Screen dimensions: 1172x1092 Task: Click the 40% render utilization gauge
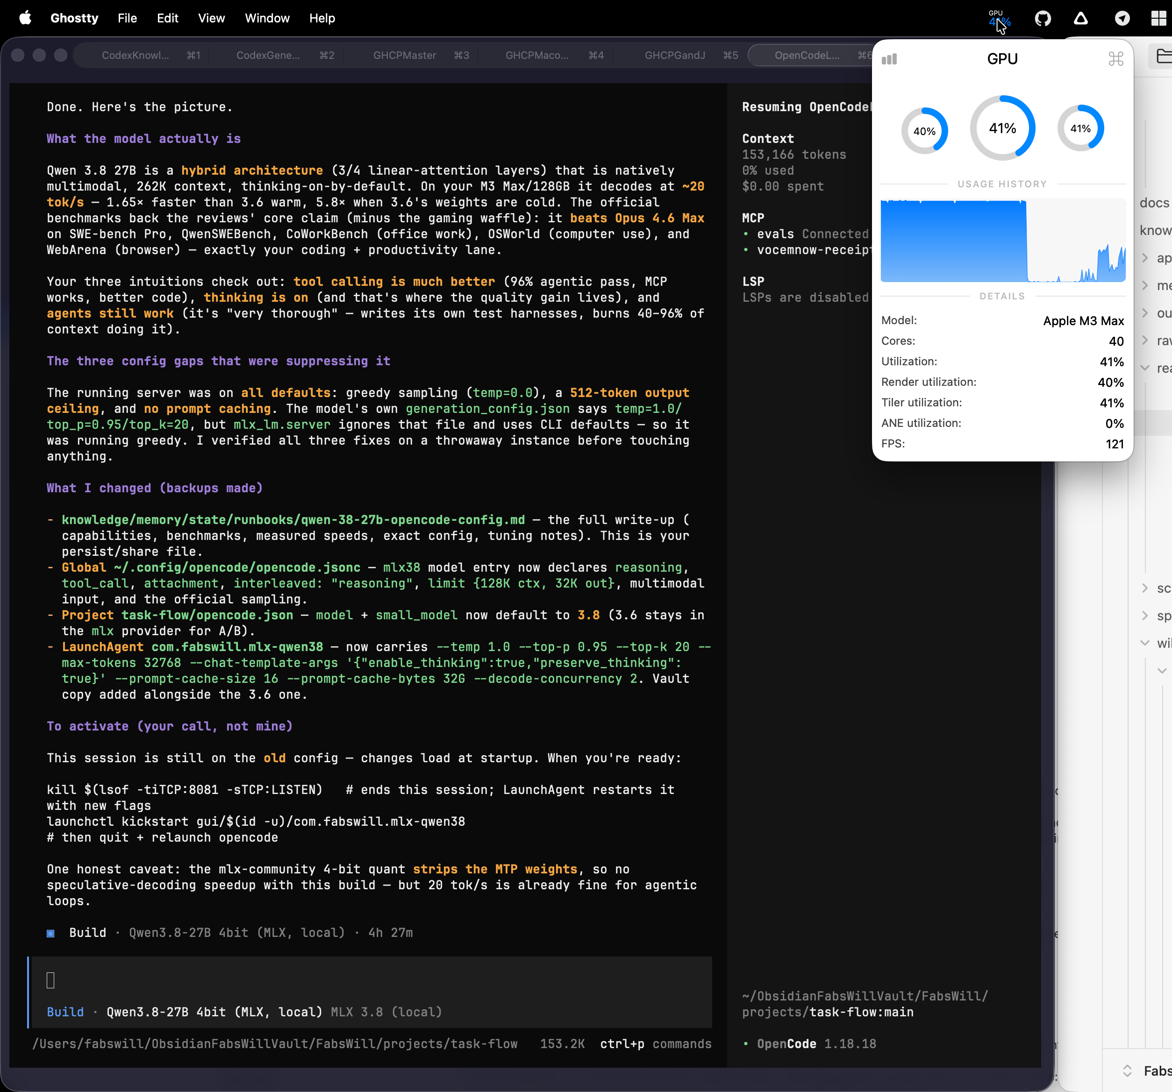(924, 131)
